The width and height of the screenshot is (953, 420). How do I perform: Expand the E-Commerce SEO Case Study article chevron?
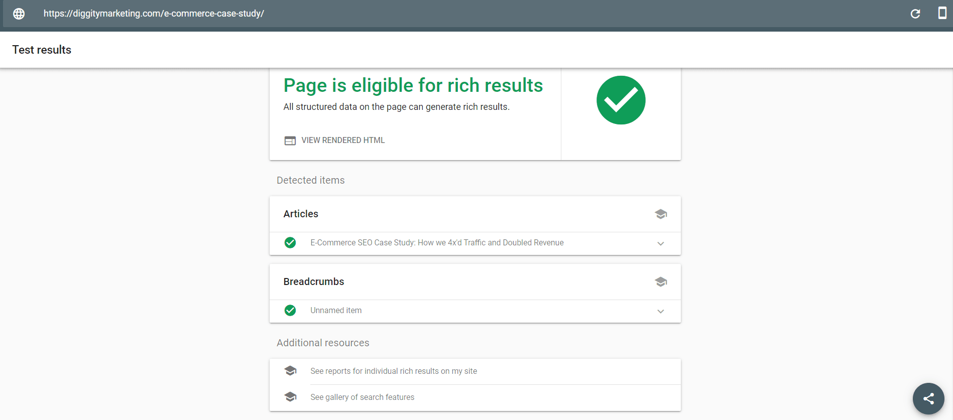(x=661, y=243)
